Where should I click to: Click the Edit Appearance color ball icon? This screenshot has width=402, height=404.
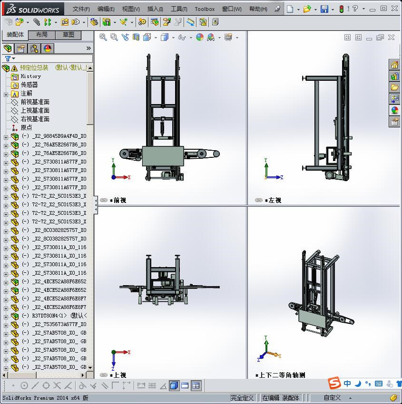(x=200, y=38)
